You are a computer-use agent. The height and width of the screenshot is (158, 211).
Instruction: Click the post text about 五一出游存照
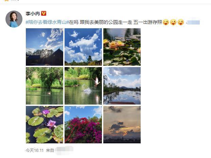point(147,22)
